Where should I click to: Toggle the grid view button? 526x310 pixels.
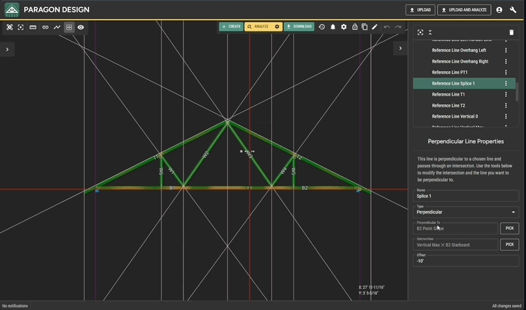coord(68,27)
